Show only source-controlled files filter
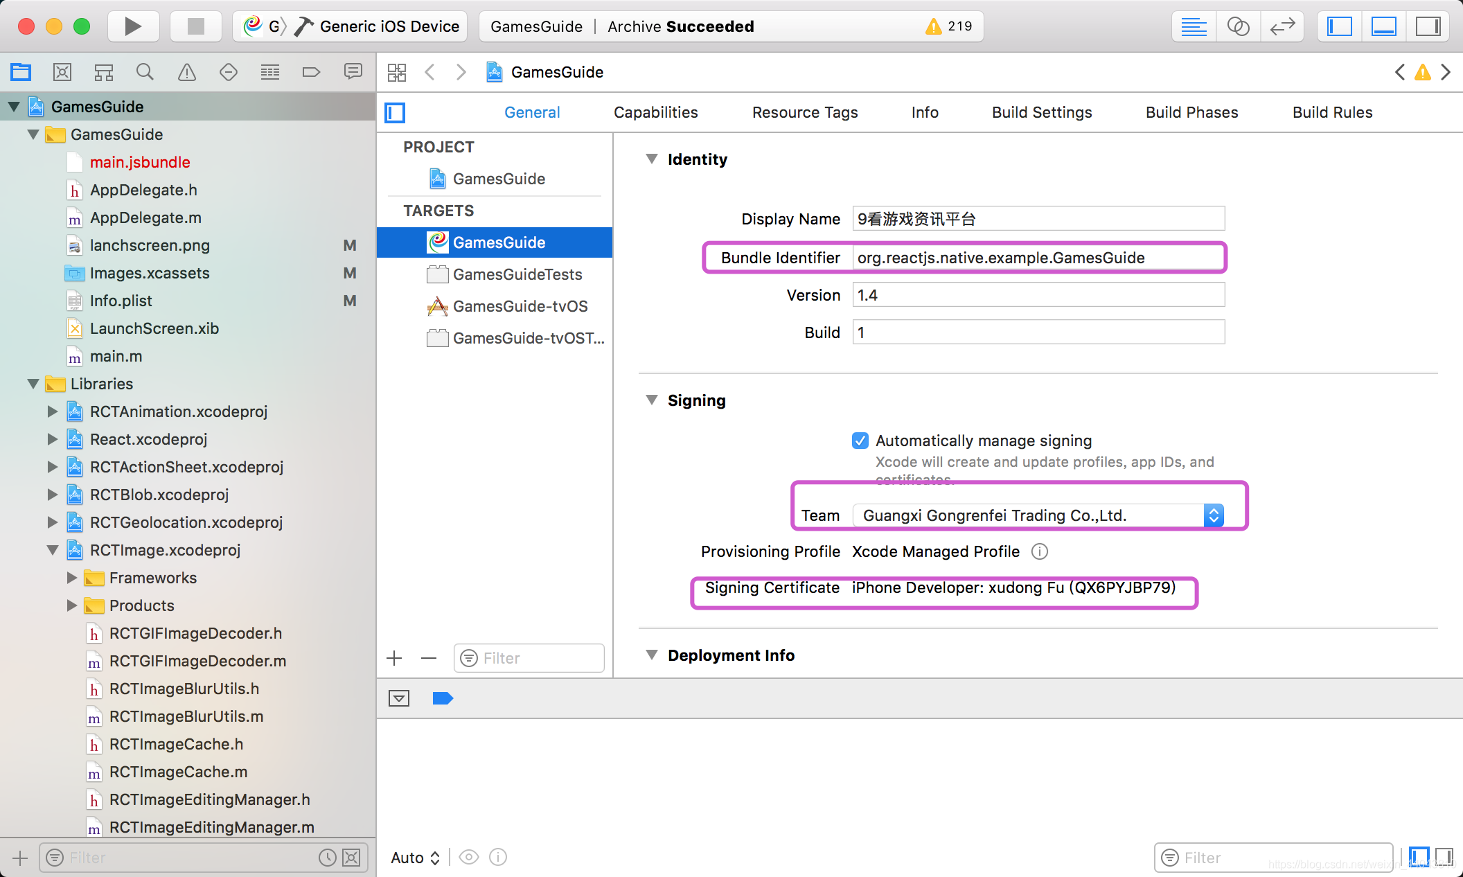1463x877 pixels. click(x=352, y=858)
